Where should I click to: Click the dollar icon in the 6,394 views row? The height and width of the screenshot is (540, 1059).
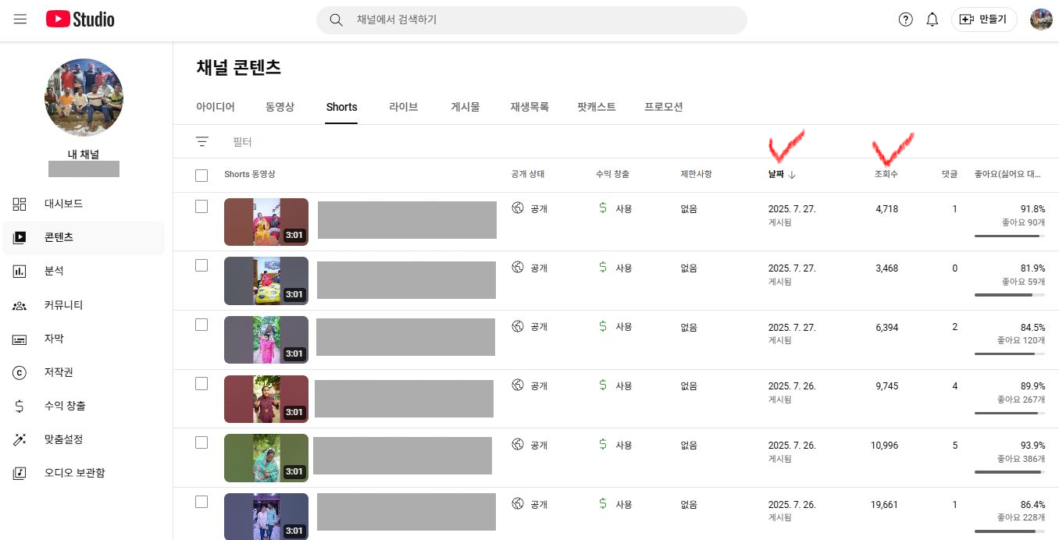[603, 326]
